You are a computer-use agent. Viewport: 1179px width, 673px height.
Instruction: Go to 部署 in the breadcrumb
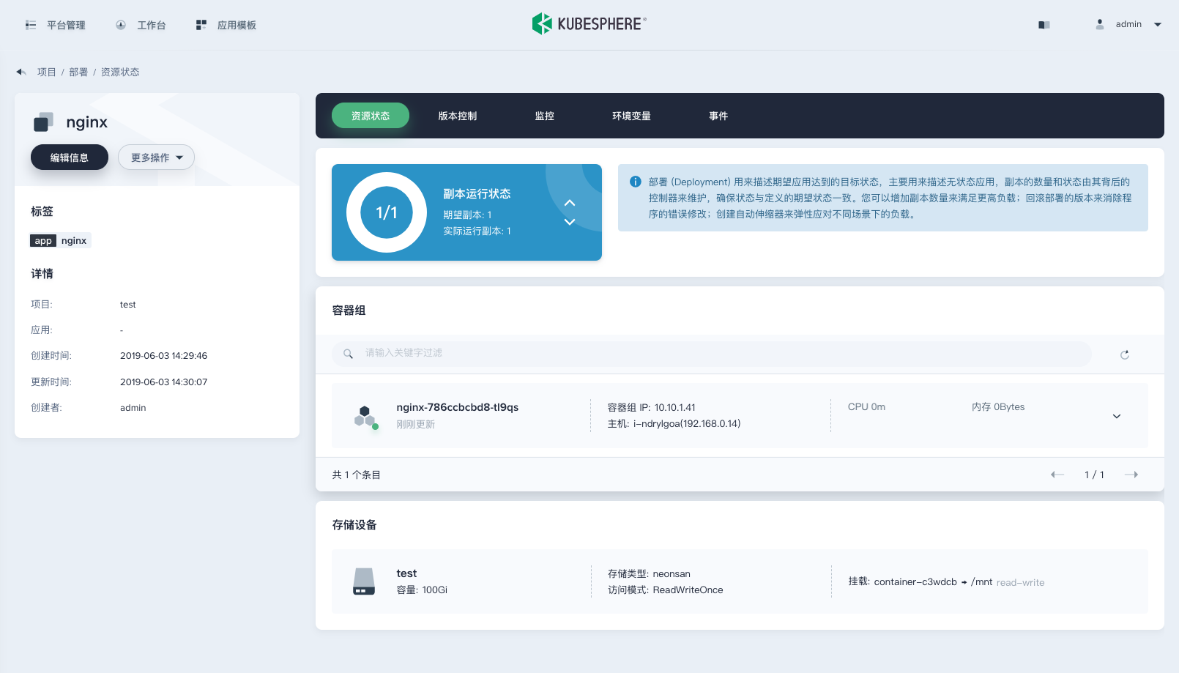point(78,72)
